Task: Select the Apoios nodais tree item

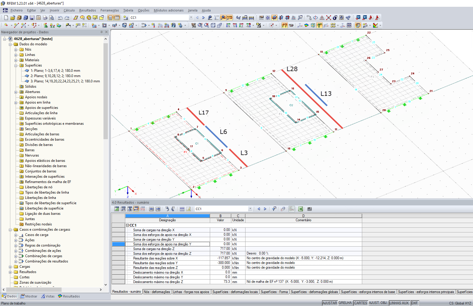Action: 36,97
